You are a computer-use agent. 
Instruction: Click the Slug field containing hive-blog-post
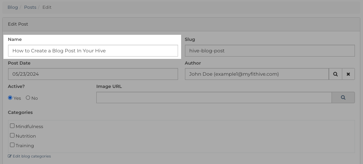(270, 51)
